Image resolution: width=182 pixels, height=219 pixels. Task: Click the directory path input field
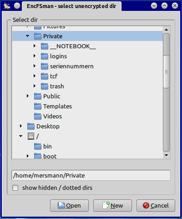click(91, 175)
